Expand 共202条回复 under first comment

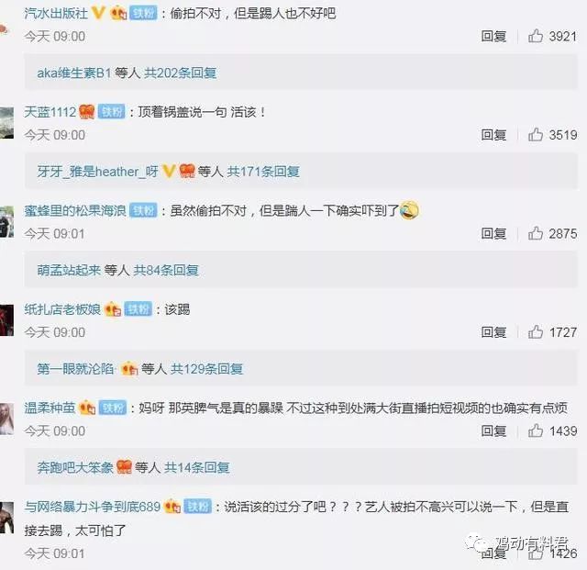point(181,73)
